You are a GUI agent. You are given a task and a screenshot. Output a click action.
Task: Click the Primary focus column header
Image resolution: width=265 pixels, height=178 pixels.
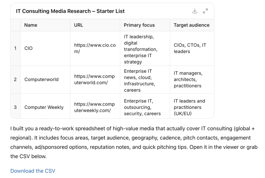pyautogui.click(x=139, y=25)
